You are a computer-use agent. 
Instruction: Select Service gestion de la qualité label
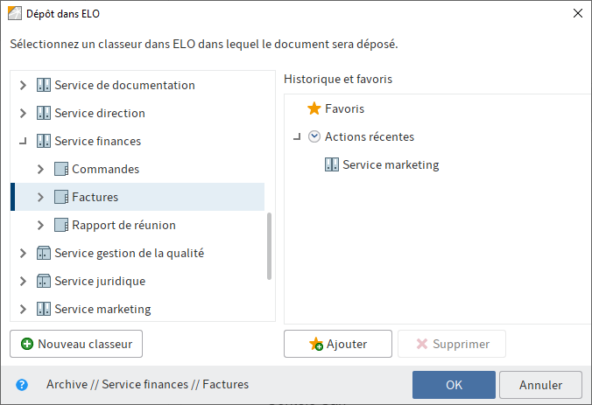[129, 253]
